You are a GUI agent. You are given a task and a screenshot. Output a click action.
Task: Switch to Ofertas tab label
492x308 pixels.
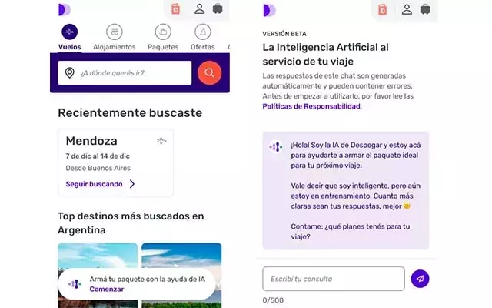coord(203,47)
